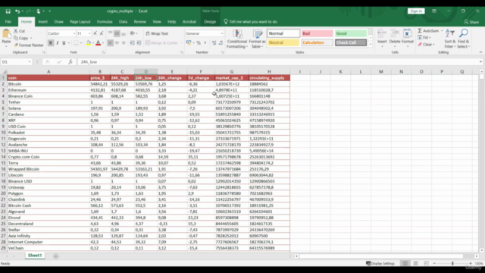Click the formula bar showing 24h_low
This screenshot has height=273, width=485.
tap(278, 62)
